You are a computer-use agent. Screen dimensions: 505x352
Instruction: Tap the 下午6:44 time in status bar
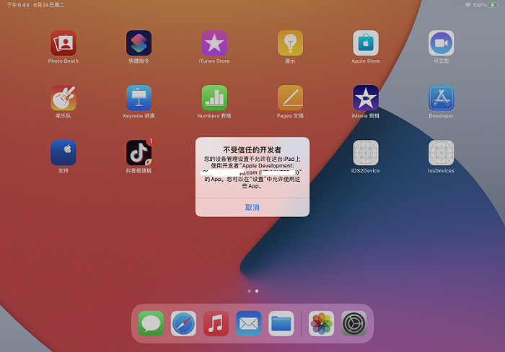(18, 5)
